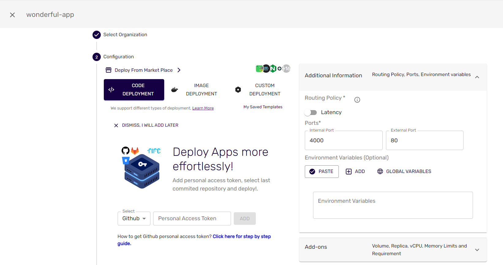The height and width of the screenshot is (265, 503).
Task: Close the wonderful-app deployment dialog
Action: [12, 15]
